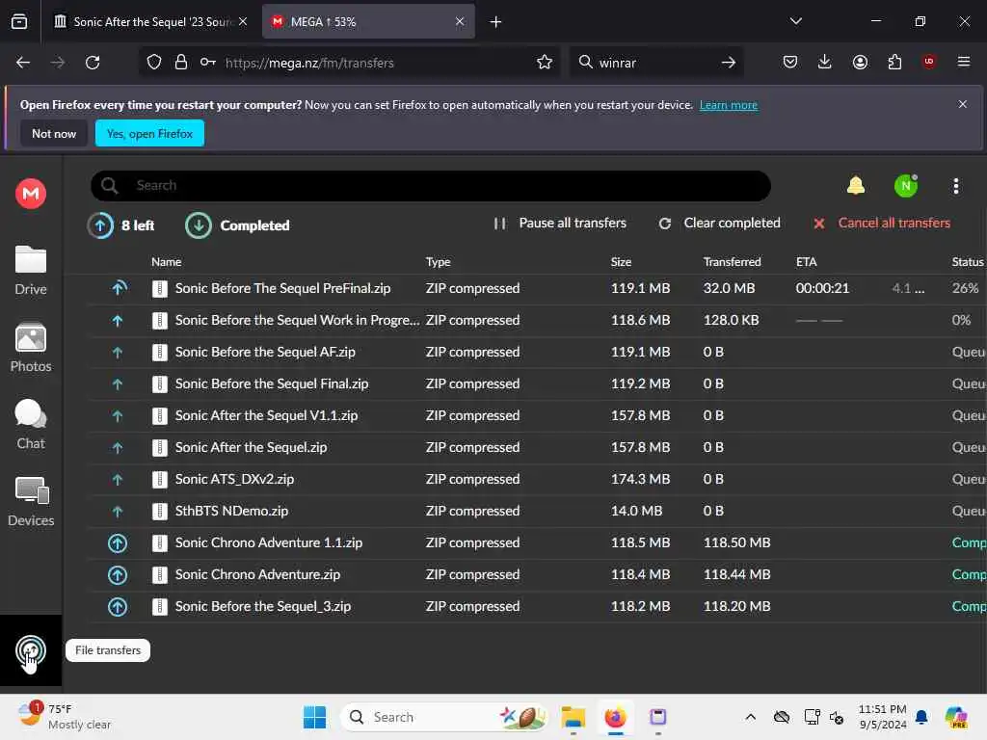
Task: Click the site padlock icon
Action: pos(181,63)
